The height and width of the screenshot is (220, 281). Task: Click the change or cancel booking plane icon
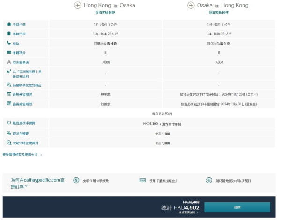coord(209,180)
